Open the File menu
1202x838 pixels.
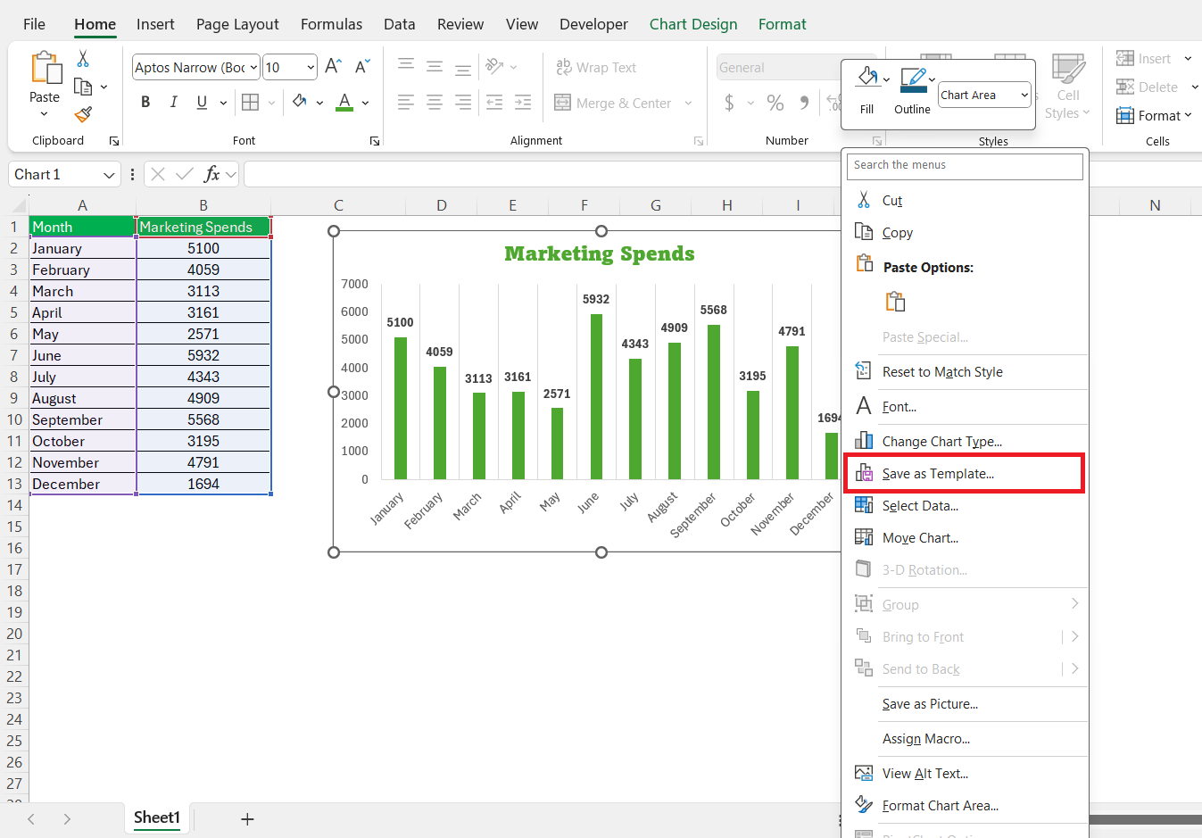point(34,24)
